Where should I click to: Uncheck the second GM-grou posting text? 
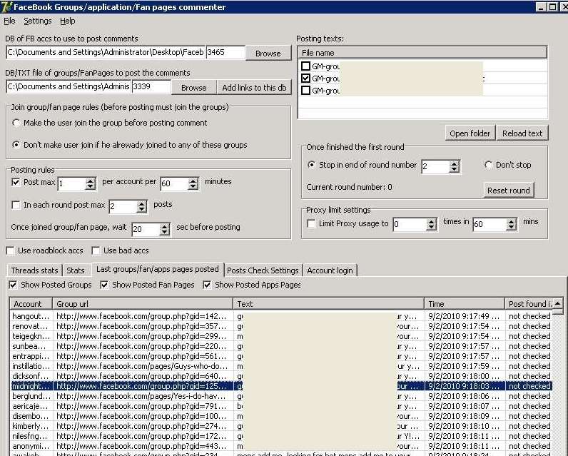pyautogui.click(x=305, y=78)
